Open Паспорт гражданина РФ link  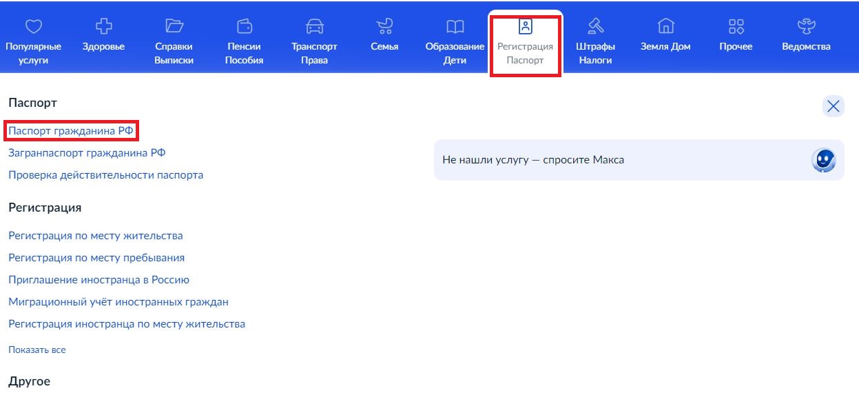coord(71,130)
